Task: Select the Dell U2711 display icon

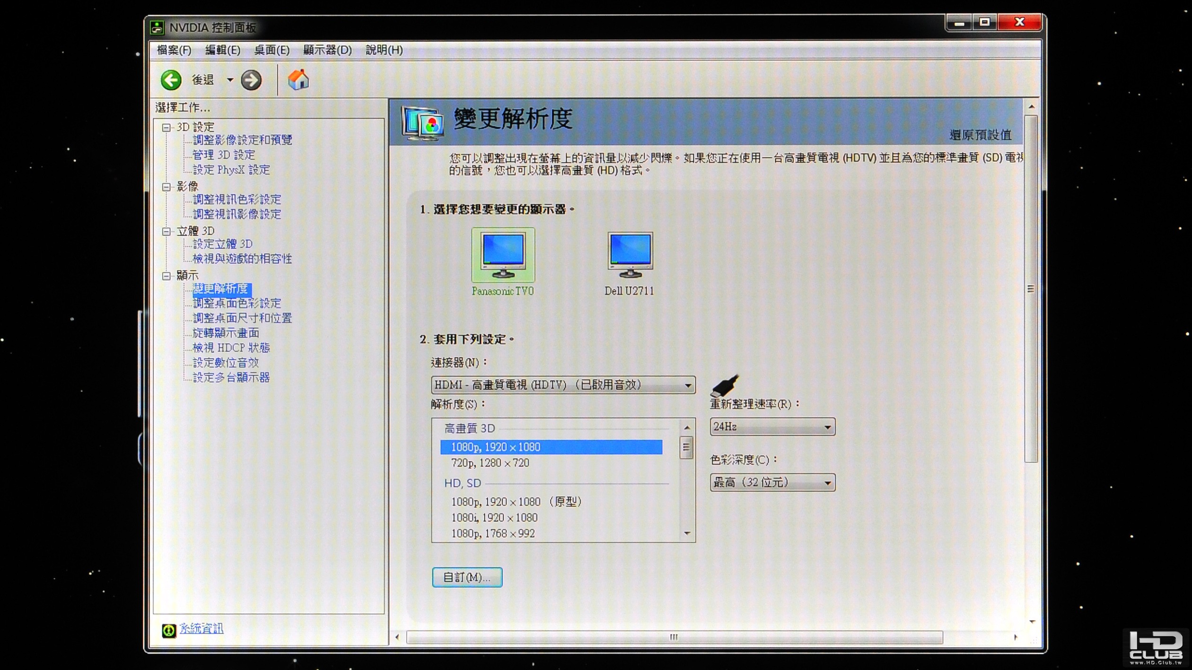Action: (630, 255)
